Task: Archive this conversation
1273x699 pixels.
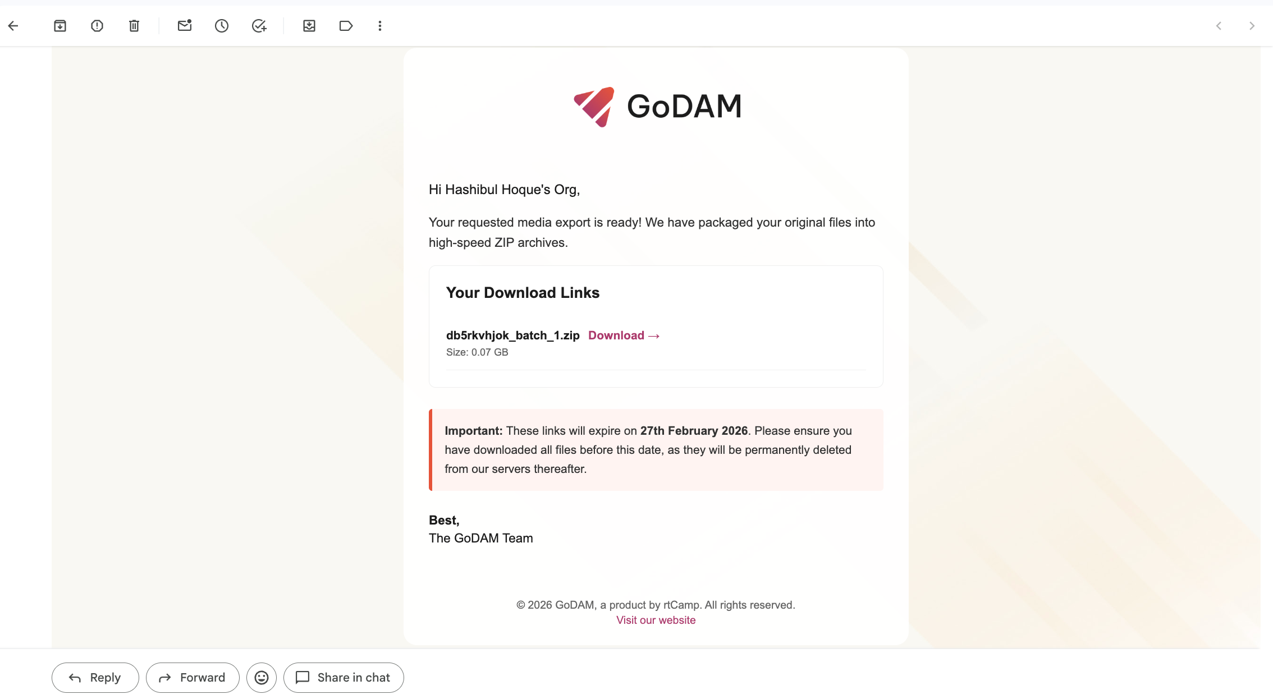Action: [x=60, y=26]
